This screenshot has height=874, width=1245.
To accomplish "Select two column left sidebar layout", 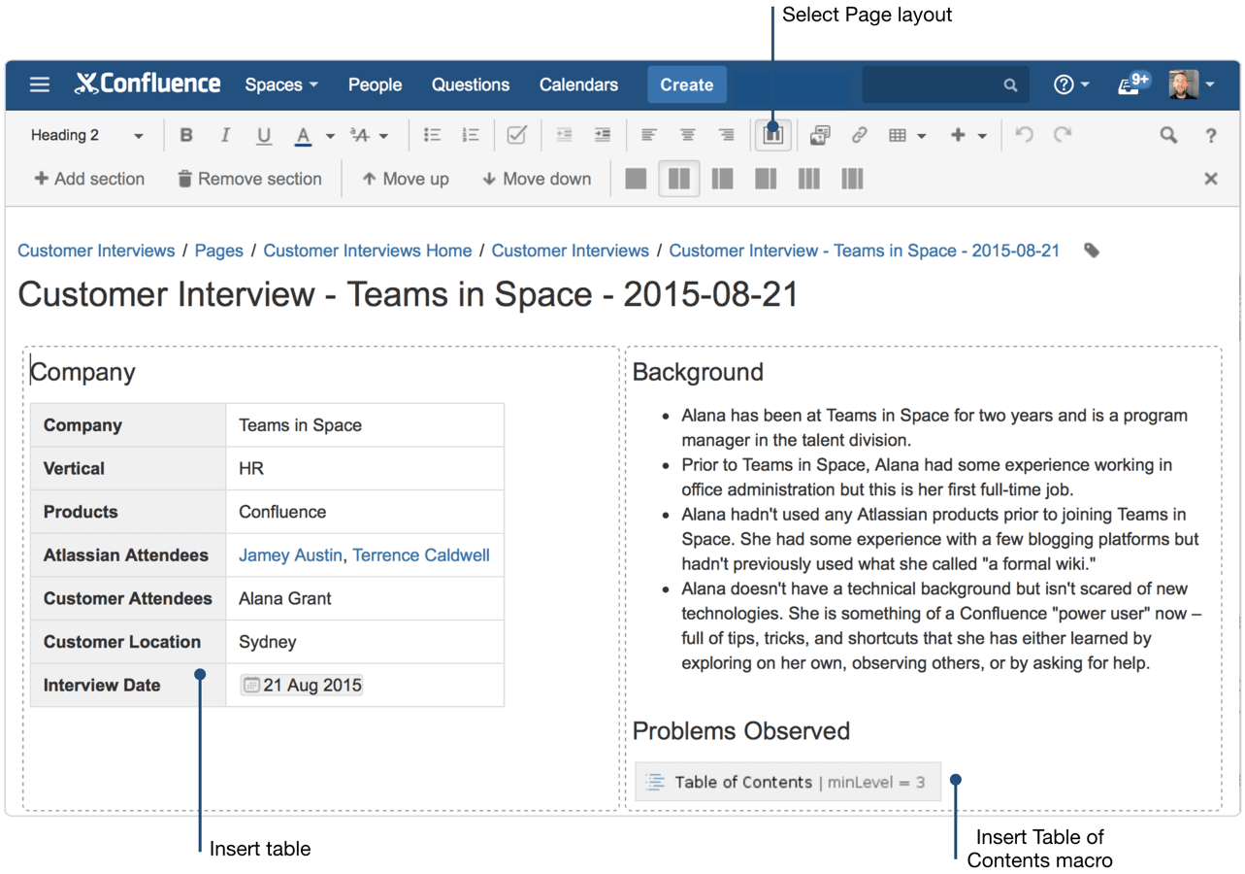I will point(722,179).
